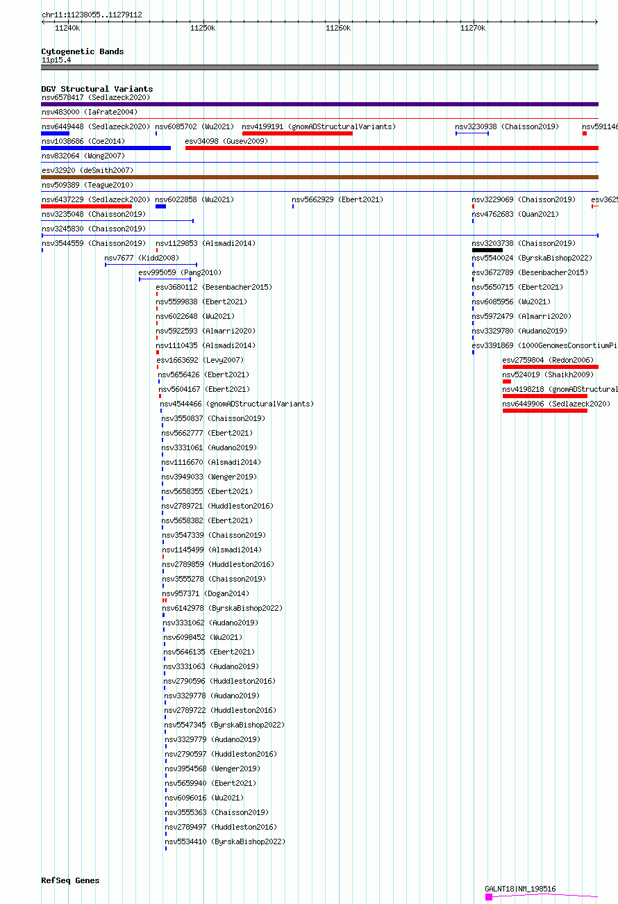Screen dimensions: 618x904
Task: Click nsv5547345 (ByrskaBishop2022) label
Action: 225,725
